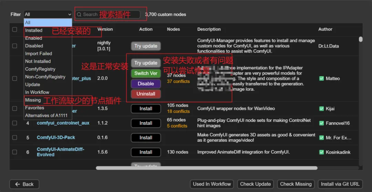372x192 pixels.
Task: Sort by the Nodes column header
Action: tap(173, 29)
